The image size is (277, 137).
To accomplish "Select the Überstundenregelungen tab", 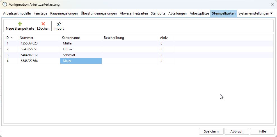I will click(x=99, y=13).
